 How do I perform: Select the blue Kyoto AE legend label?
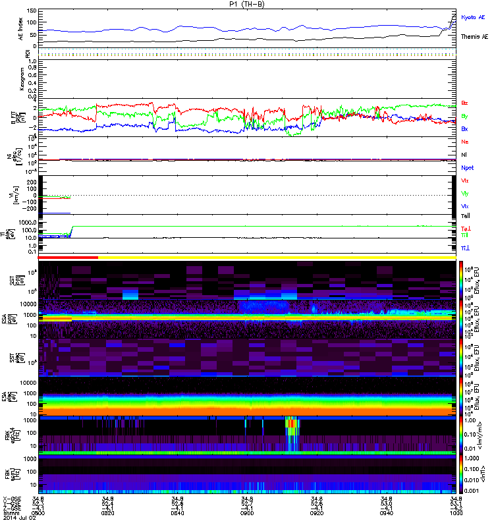point(473,17)
